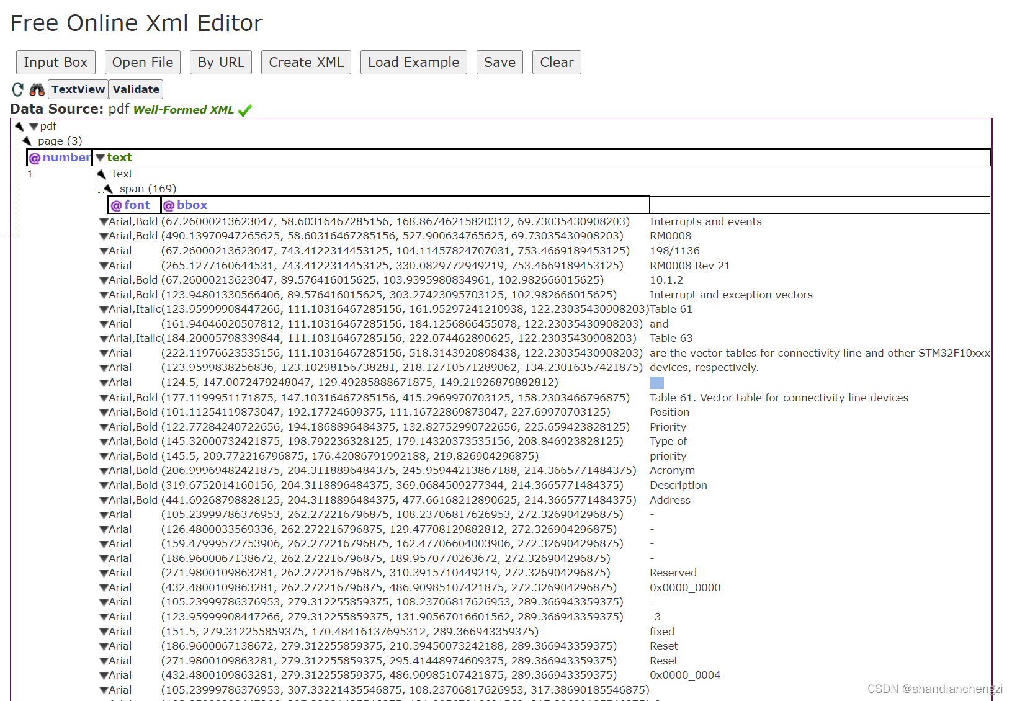Click the collapse arrow beside pdf node
Screen dimensions: 1012x701
pos(20,125)
